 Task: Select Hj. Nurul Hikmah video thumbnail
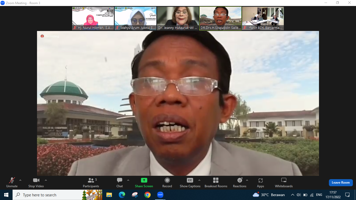(x=93, y=18)
